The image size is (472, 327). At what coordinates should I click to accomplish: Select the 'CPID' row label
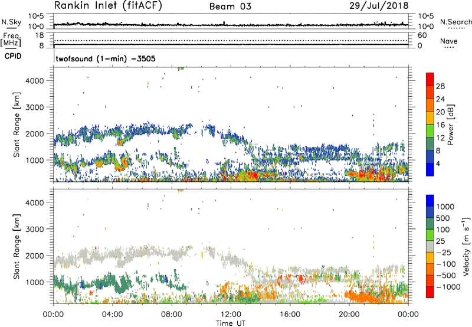pyautogui.click(x=13, y=56)
